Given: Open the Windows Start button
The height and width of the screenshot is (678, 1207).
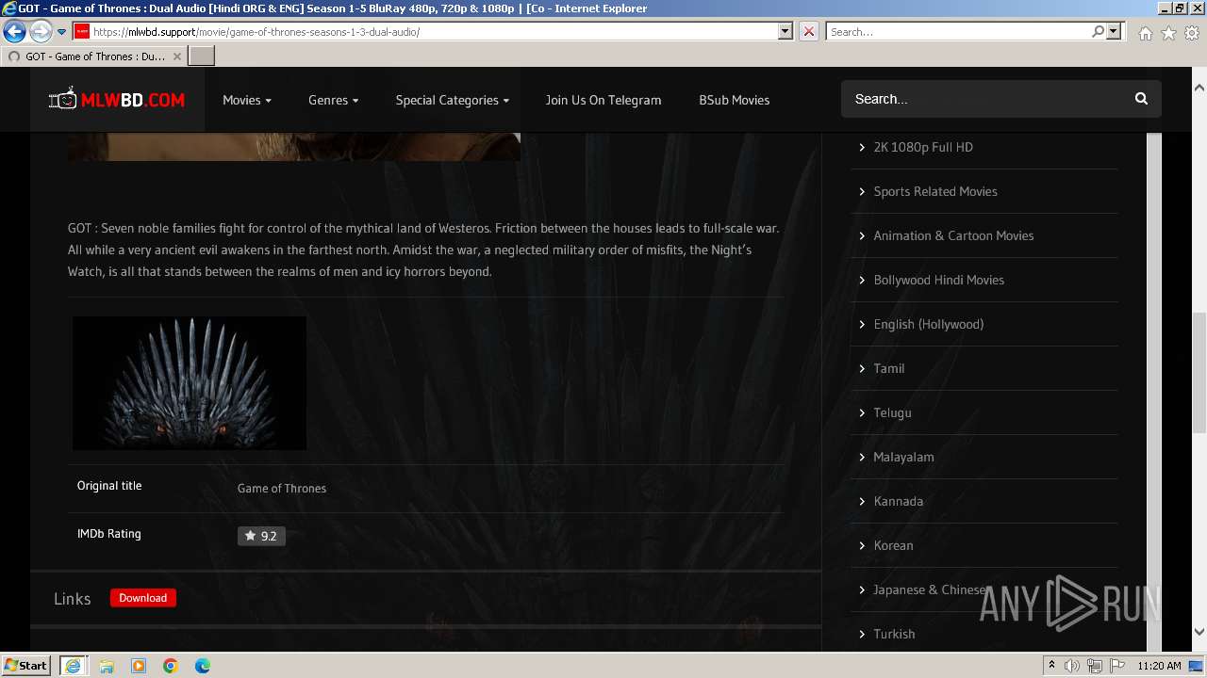Looking at the screenshot, I should (26, 665).
